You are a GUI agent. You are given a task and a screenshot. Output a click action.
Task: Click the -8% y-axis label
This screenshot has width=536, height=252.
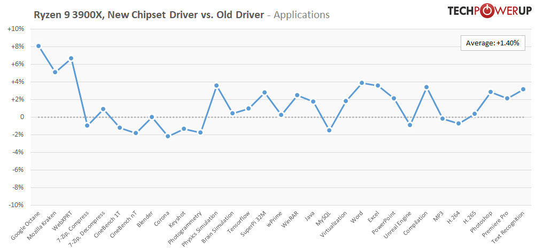coord(18,187)
